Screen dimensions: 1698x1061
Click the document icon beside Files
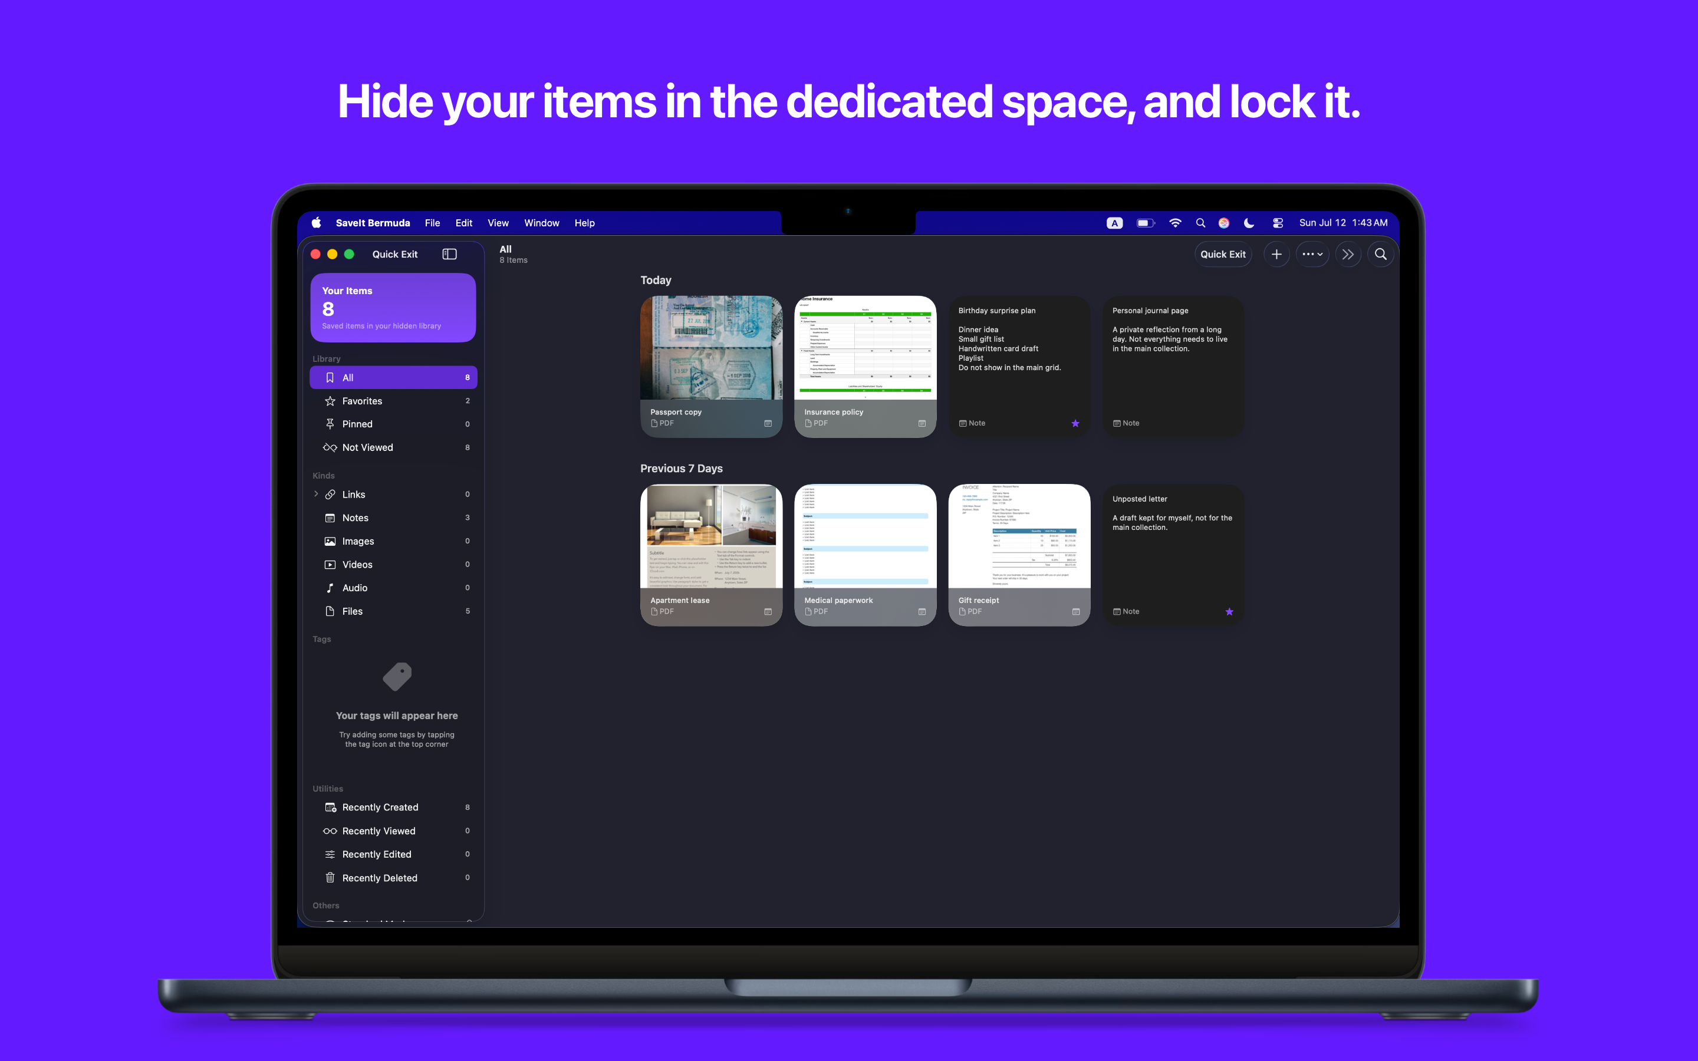tap(330, 611)
